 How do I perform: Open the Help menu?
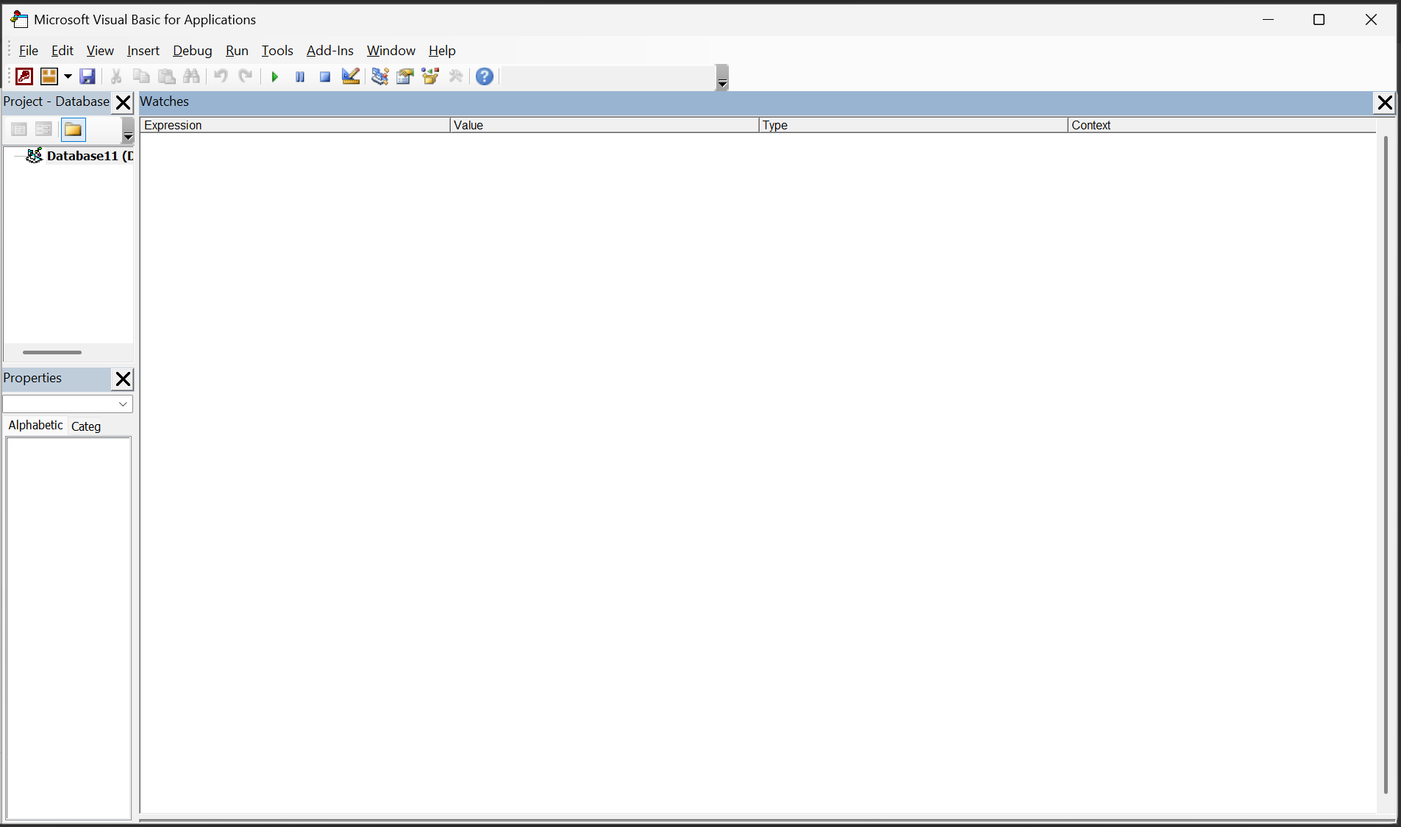pos(442,51)
